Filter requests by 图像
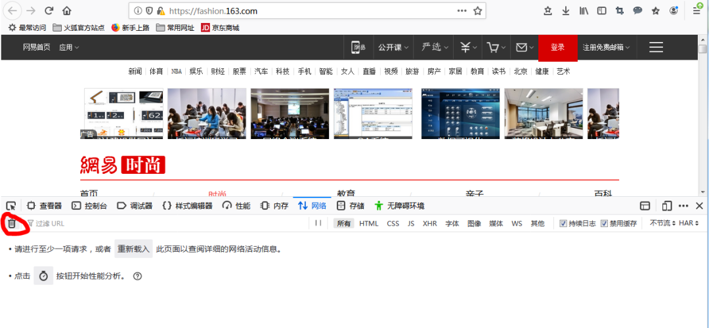 [475, 223]
